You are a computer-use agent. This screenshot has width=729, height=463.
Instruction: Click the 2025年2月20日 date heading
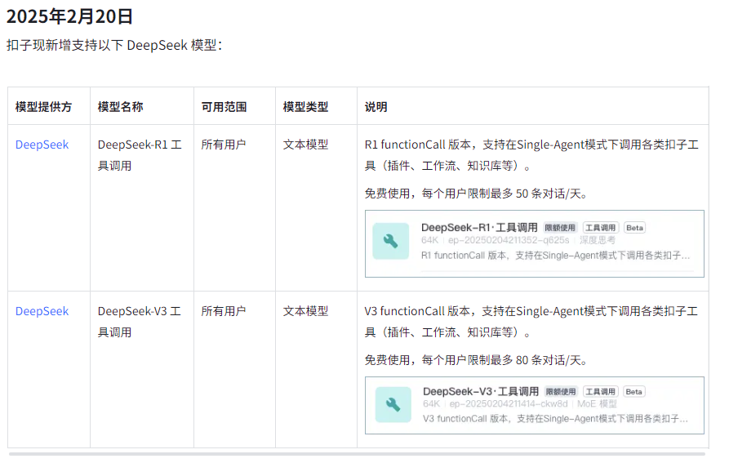point(69,16)
